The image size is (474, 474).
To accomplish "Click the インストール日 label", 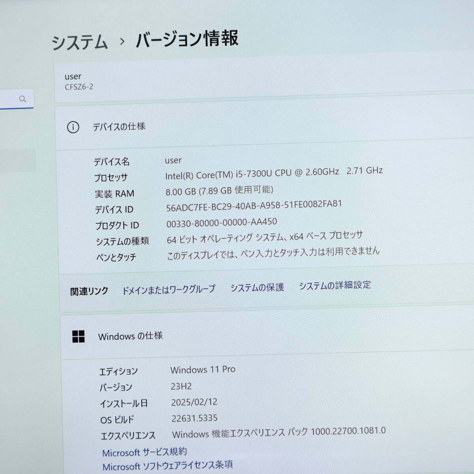I will coord(124,404).
